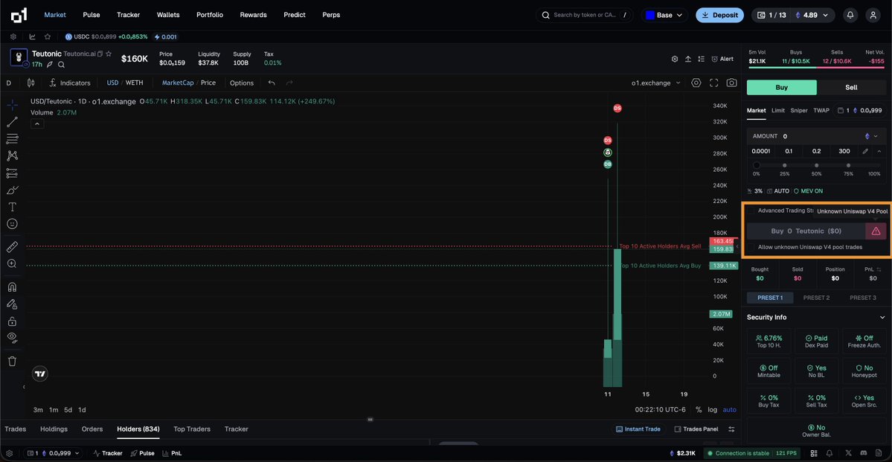Screen dimensions: 892x462
Task: Open chart settings hexagon icon
Action: (696, 83)
